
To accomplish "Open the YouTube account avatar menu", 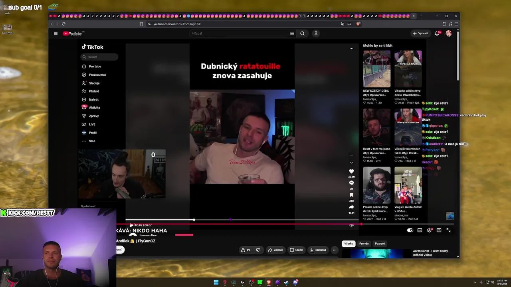I will tap(449, 33).
